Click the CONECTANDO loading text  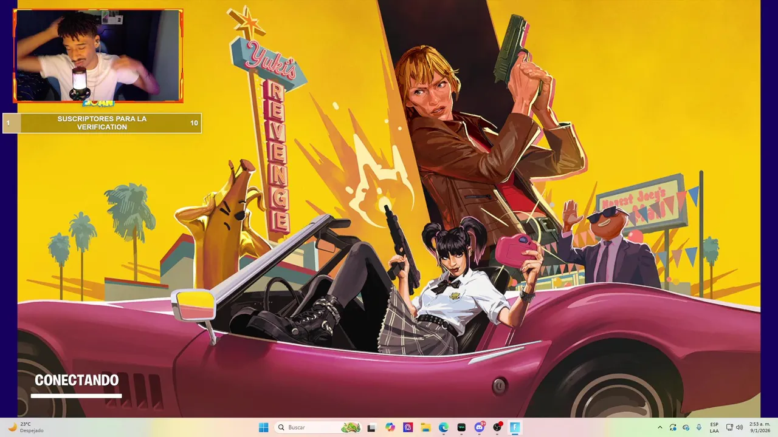(77, 380)
